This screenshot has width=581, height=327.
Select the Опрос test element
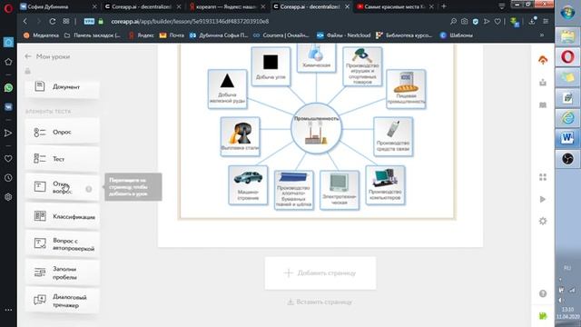click(x=62, y=132)
